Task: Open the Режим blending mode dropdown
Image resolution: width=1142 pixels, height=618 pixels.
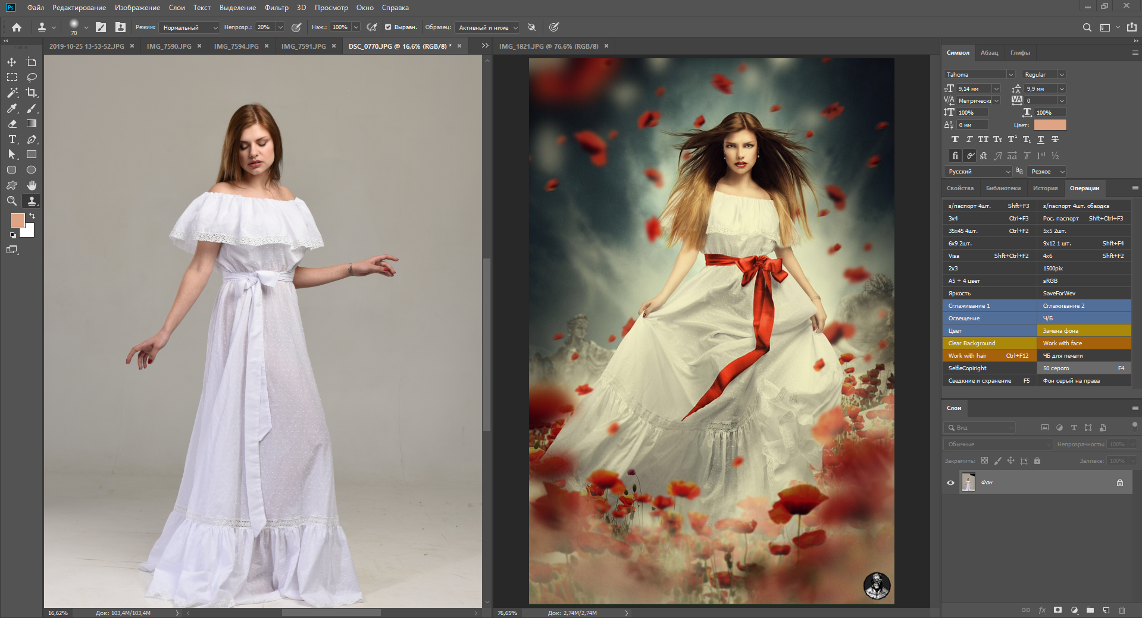Action: (x=189, y=27)
